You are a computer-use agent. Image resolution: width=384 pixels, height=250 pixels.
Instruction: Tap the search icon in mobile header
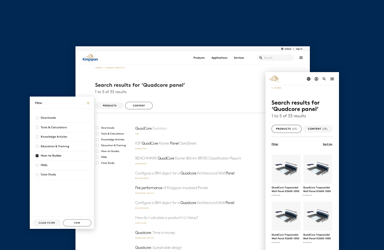click(x=324, y=79)
